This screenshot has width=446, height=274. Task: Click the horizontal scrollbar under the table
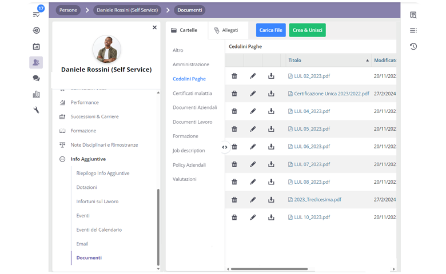pos(269,269)
